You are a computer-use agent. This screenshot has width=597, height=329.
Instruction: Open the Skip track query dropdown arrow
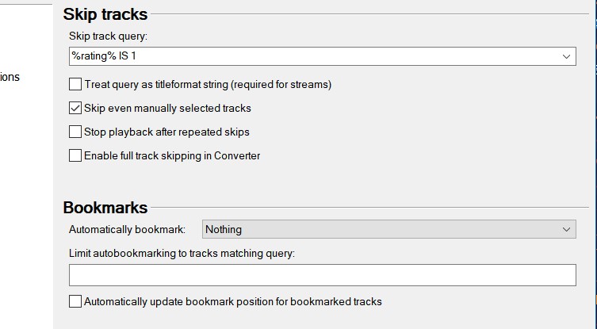[x=567, y=57]
